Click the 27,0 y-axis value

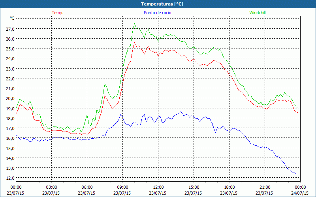[x=10, y=29]
